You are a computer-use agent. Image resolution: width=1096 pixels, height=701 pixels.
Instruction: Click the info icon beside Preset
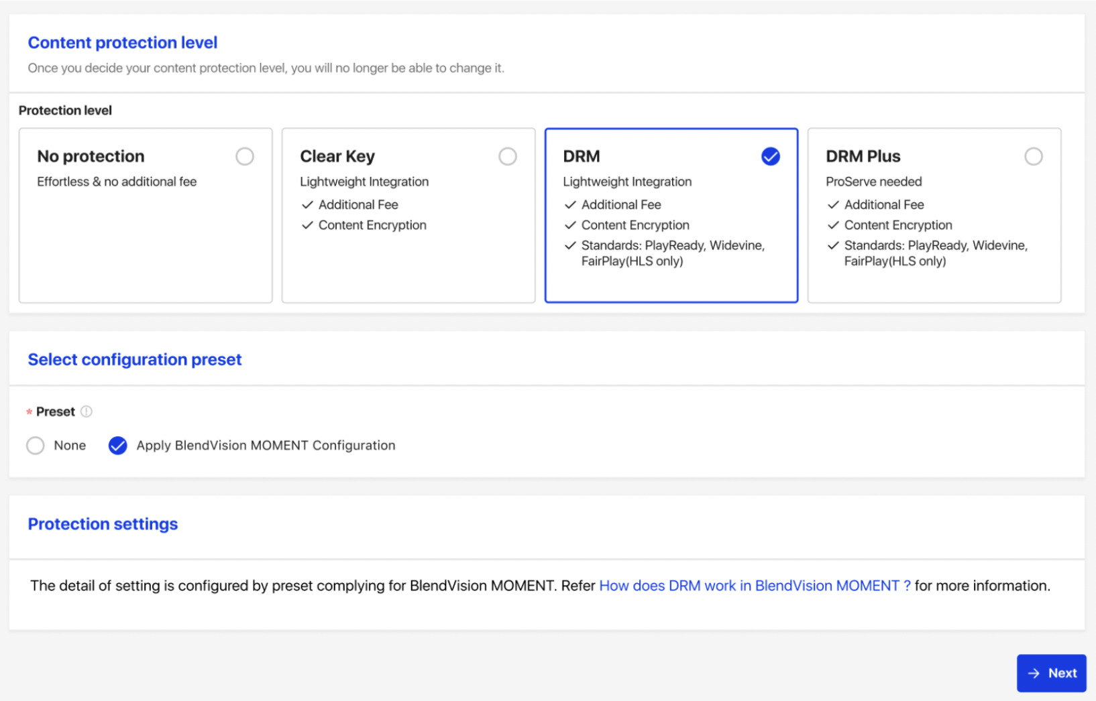tap(87, 411)
